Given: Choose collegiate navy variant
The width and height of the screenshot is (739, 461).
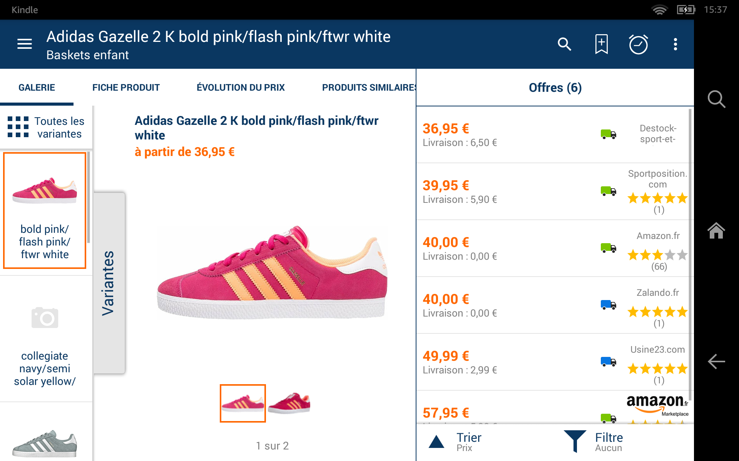Looking at the screenshot, I should (45, 339).
